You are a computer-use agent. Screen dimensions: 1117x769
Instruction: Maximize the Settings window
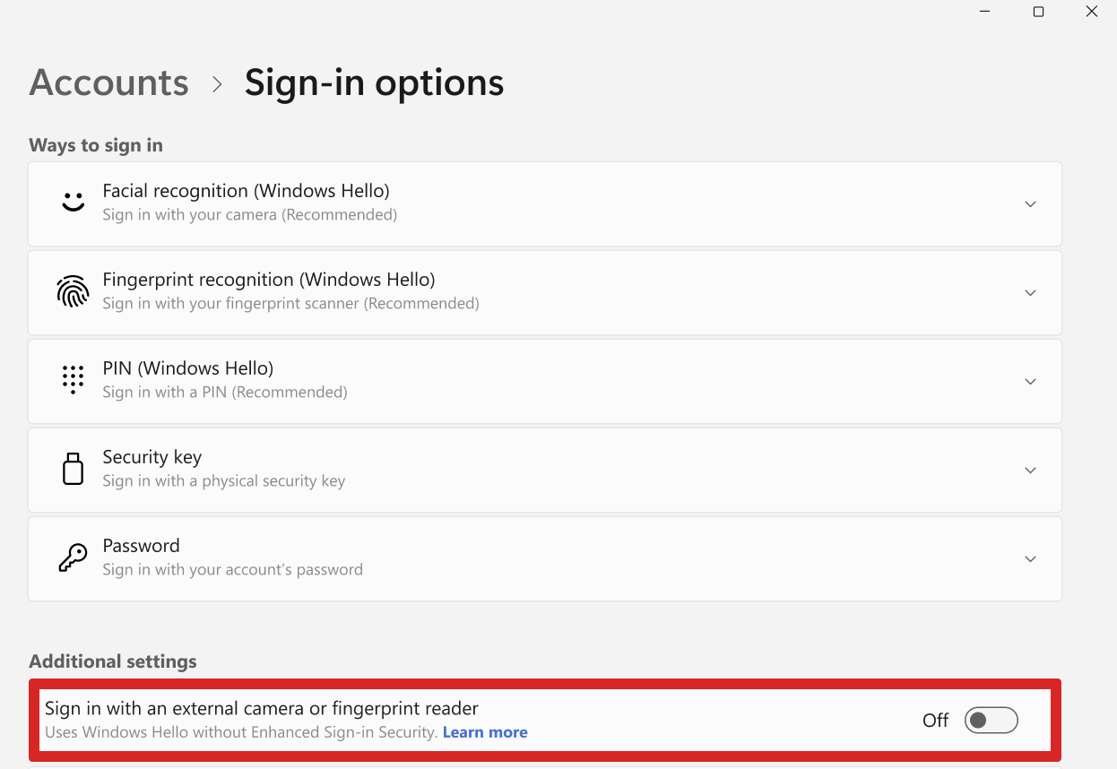tap(1038, 12)
